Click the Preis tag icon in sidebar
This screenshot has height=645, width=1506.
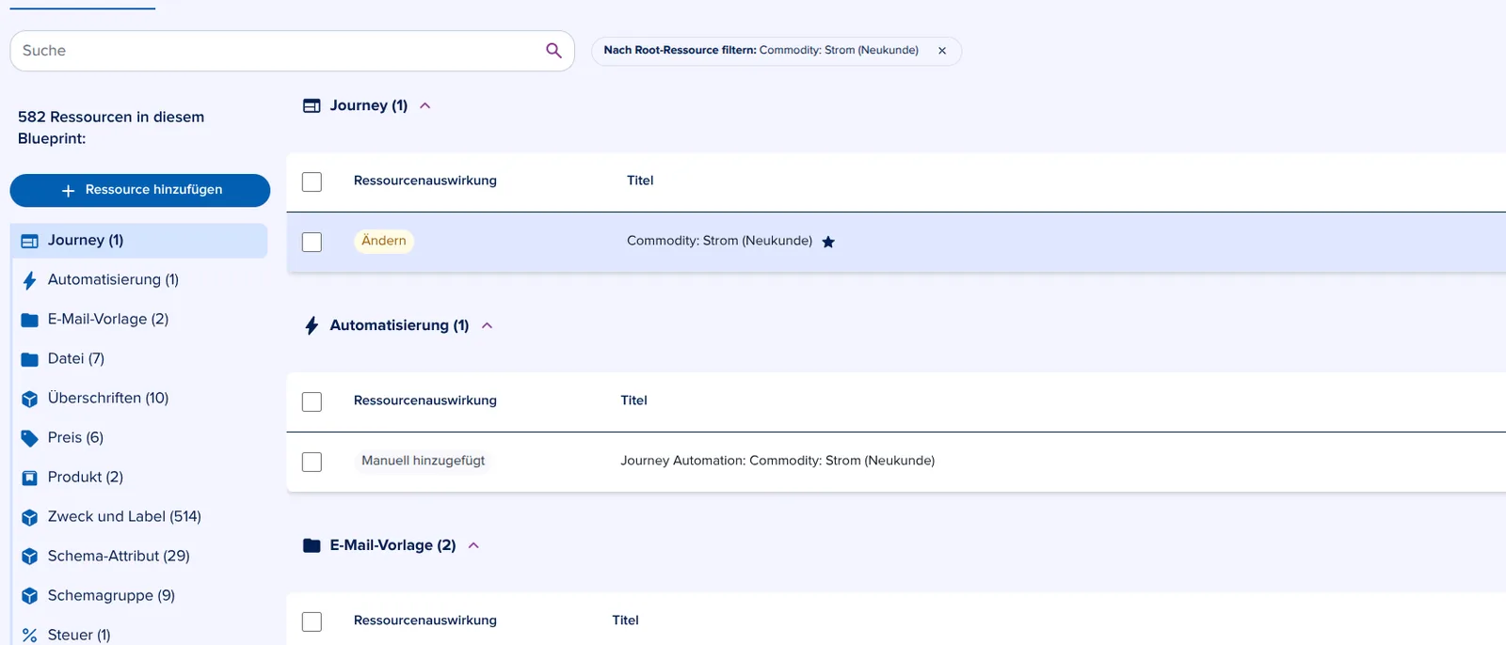coord(30,438)
